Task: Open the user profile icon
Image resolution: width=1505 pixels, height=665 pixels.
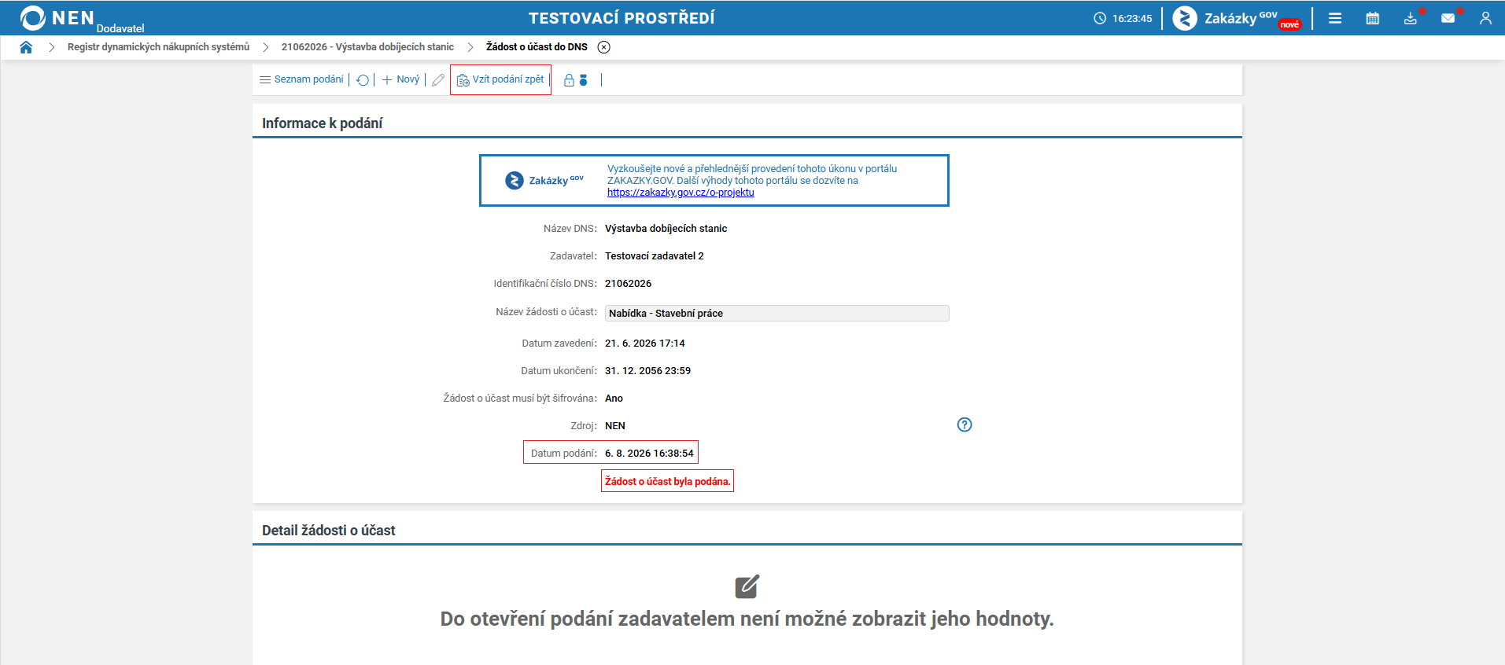Action: [x=1485, y=18]
